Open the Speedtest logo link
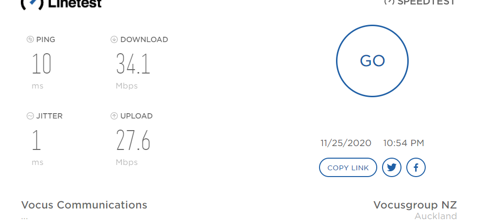Viewport: 480px width, 223px height. click(420, 2)
